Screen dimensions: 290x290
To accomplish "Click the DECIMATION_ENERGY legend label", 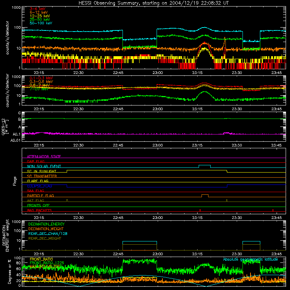I will pyautogui.click(x=46, y=224).
